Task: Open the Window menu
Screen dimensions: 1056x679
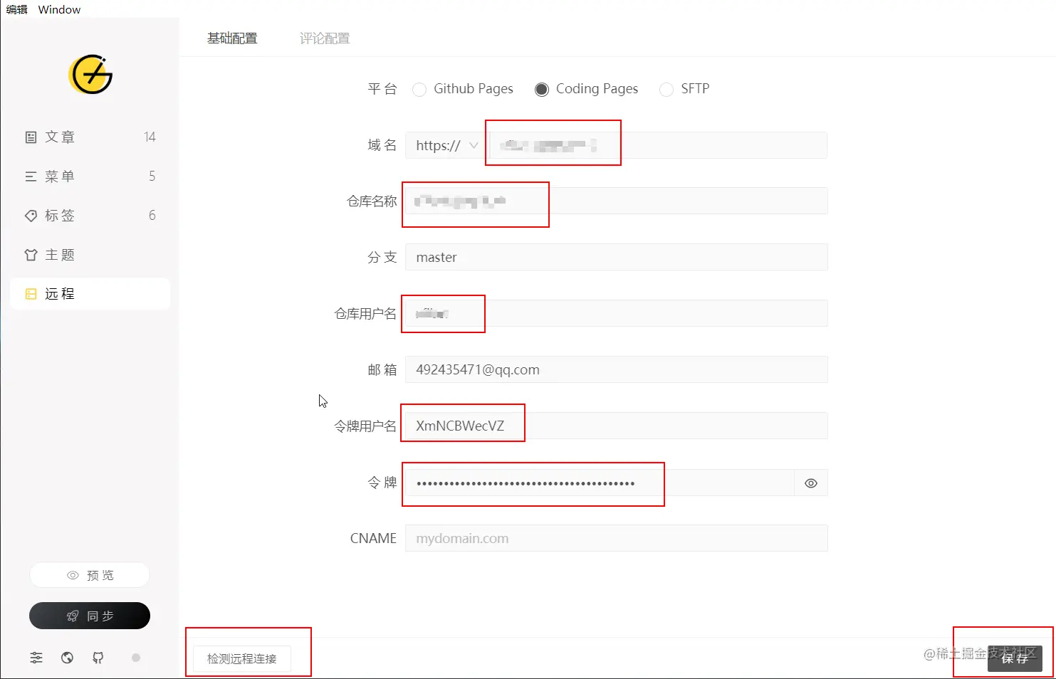Action: [59, 9]
